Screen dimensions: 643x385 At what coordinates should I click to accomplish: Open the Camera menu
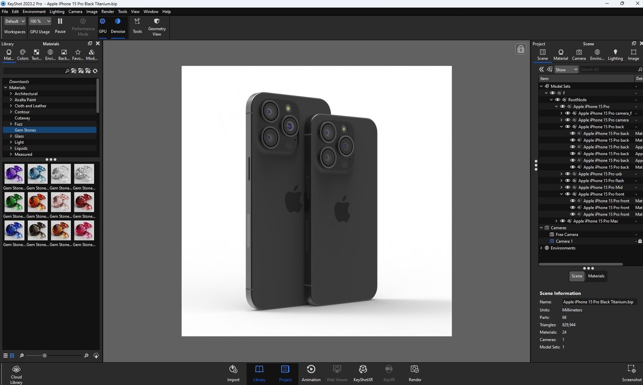[75, 12]
